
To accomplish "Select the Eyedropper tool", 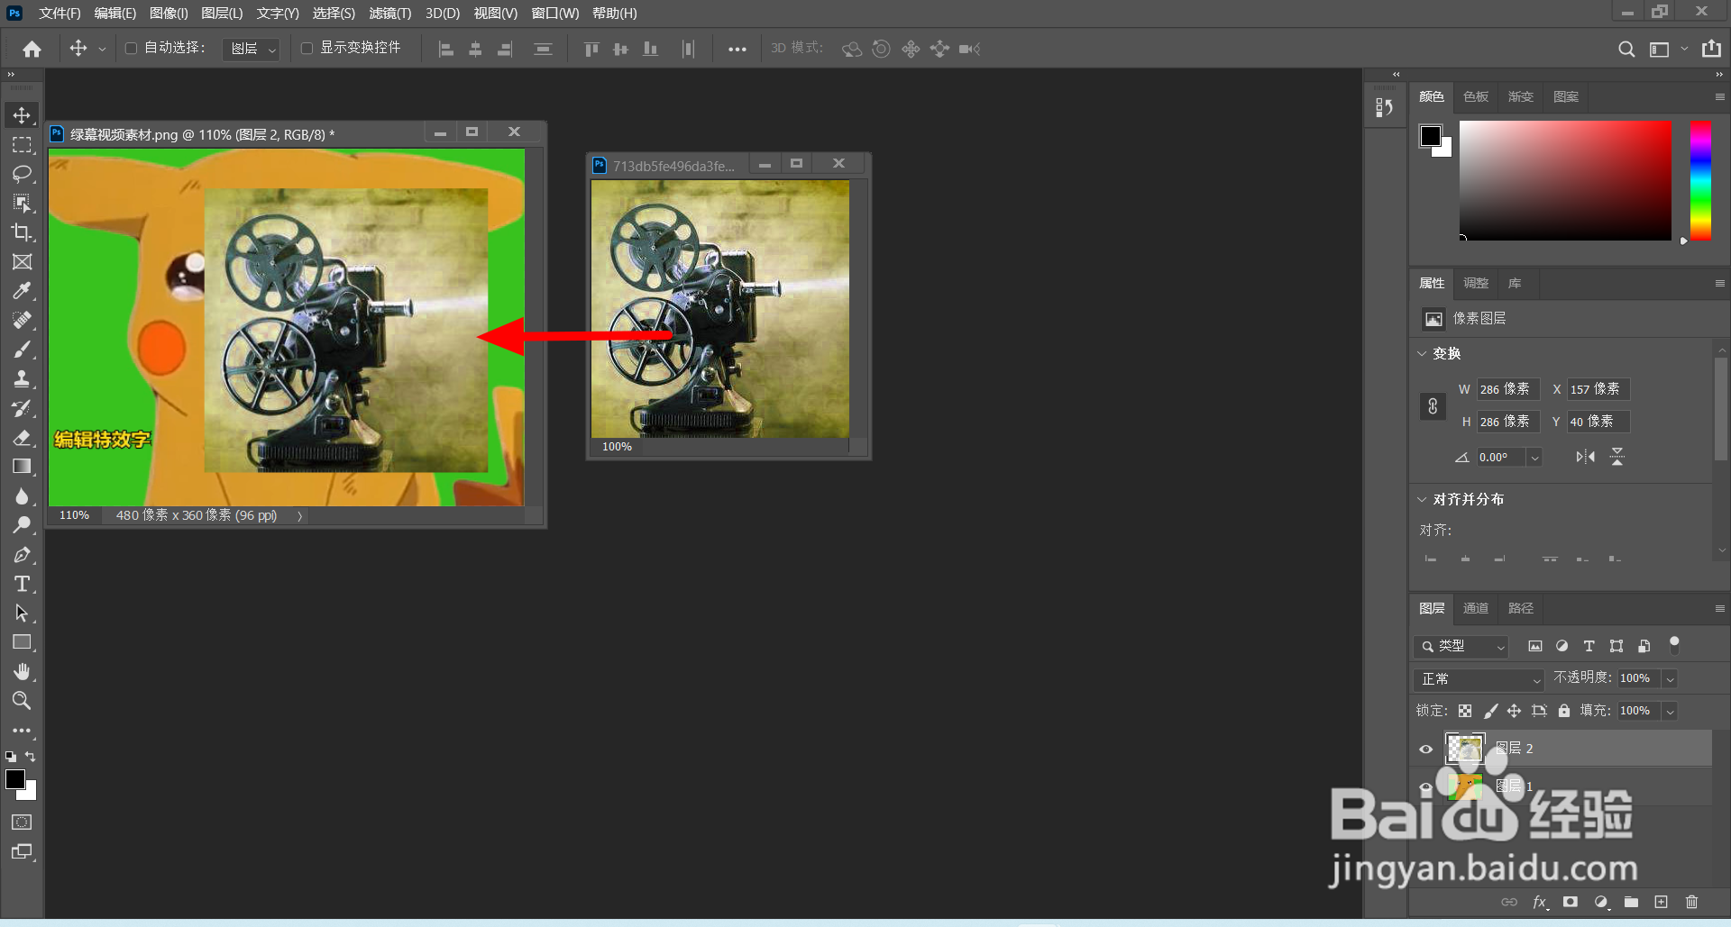I will [x=22, y=291].
